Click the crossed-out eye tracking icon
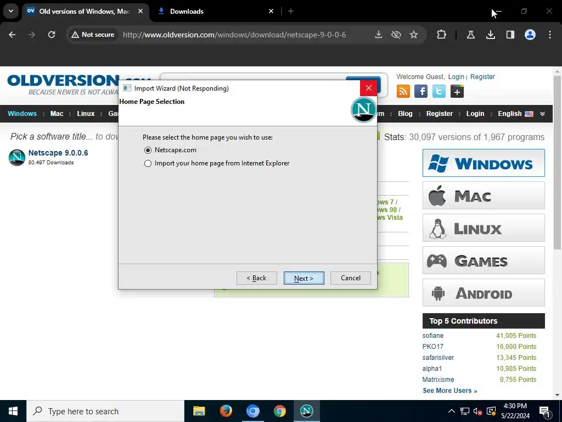 click(396, 35)
